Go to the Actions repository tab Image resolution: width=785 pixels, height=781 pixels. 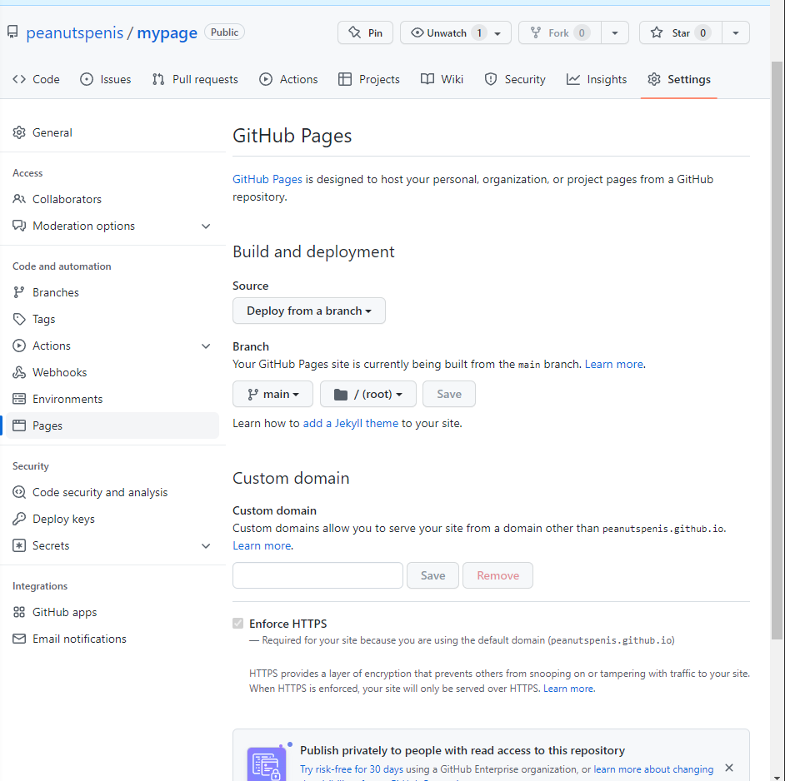tap(288, 79)
